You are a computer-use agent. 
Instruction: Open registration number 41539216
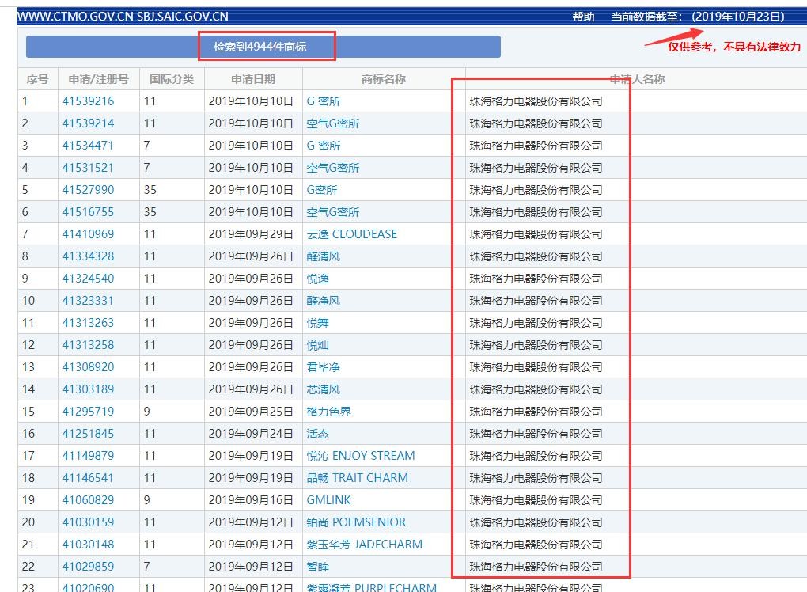(88, 101)
